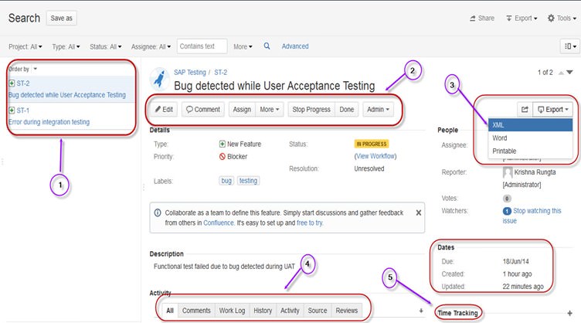Click the share issue icon beside Export
The width and height of the screenshot is (581, 323).
pyautogui.click(x=525, y=110)
